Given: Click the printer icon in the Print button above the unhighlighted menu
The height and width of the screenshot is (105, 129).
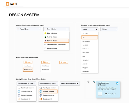Looking at the screenshot, I should click(x=44, y=62).
